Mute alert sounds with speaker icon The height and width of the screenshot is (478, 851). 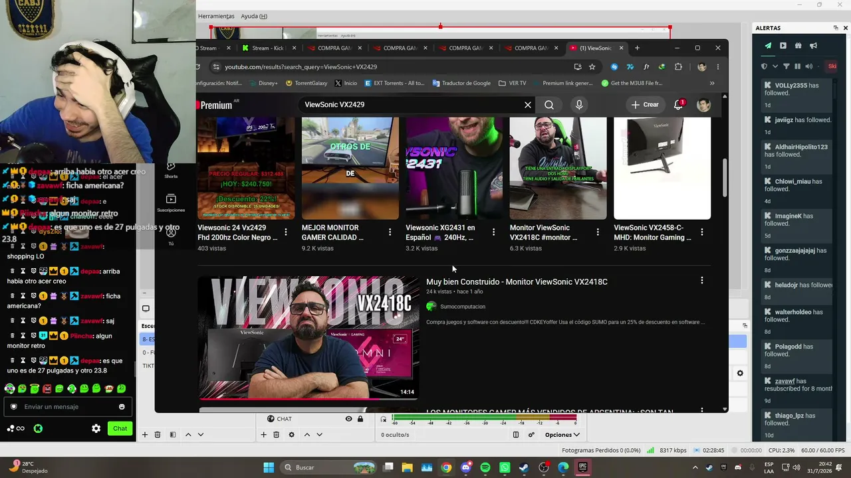coord(808,66)
